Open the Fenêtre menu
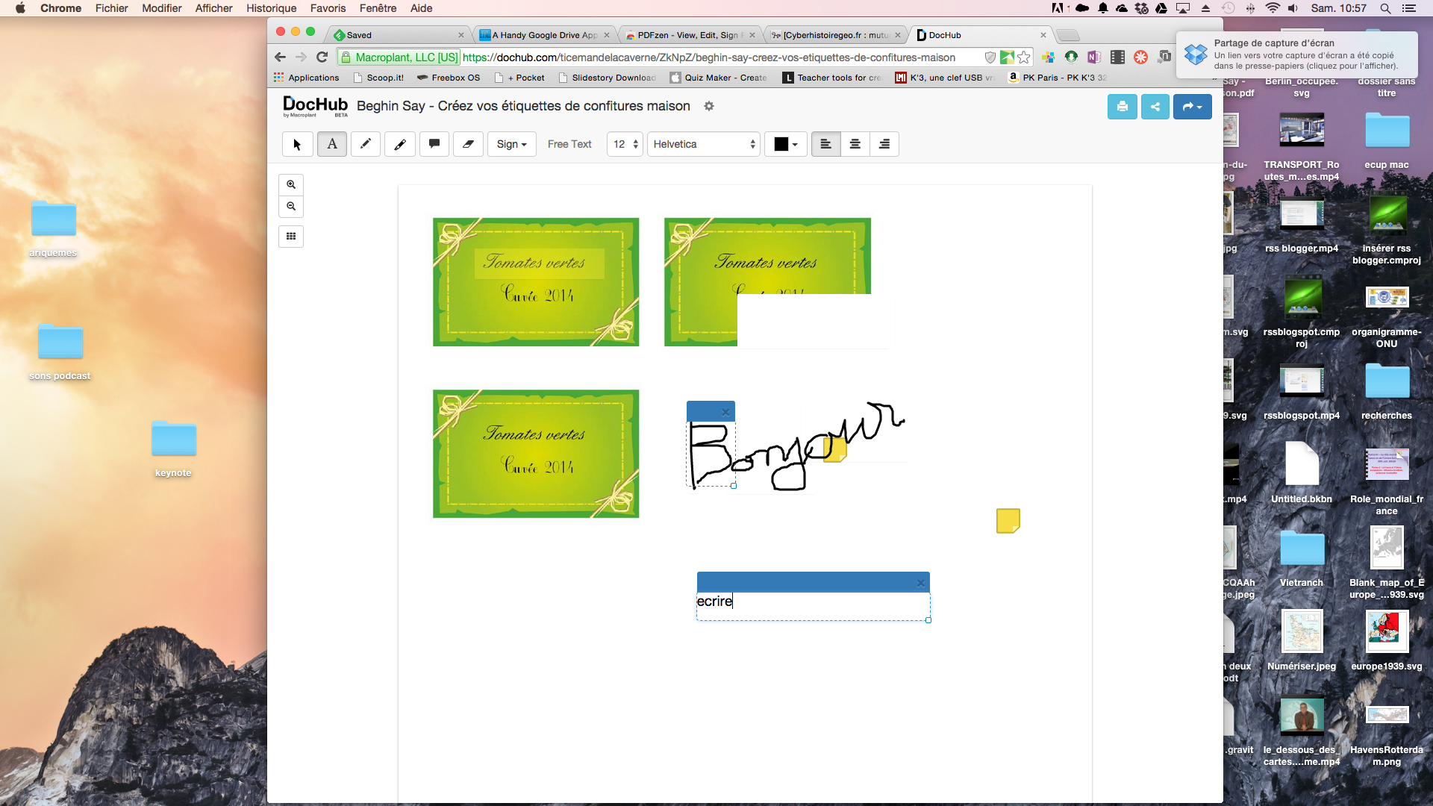The width and height of the screenshot is (1433, 806). (x=378, y=8)
